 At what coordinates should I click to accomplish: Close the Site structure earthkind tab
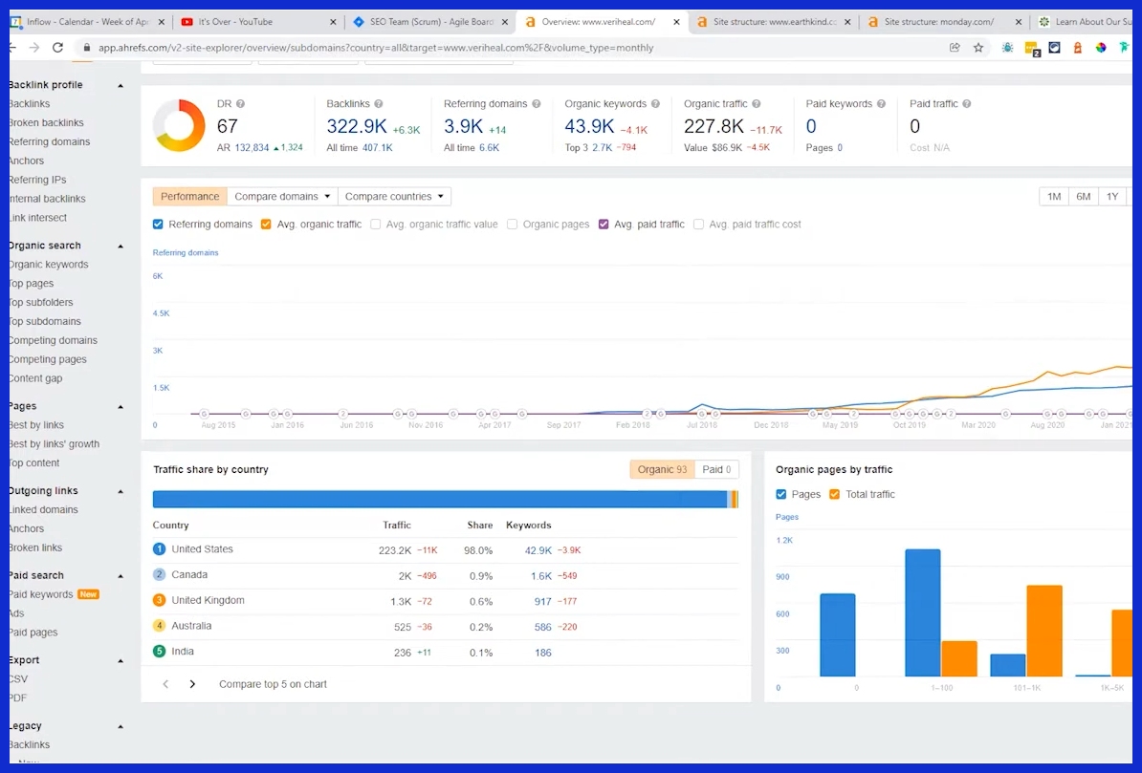point(847,22)
